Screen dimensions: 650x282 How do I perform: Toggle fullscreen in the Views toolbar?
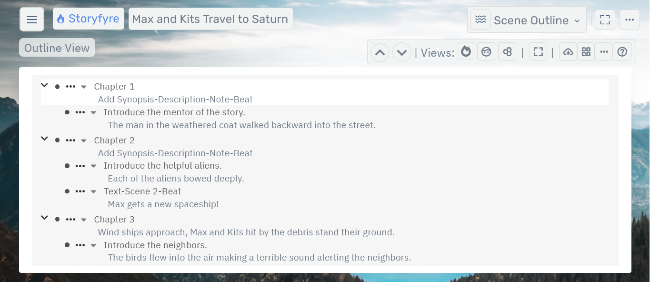tap(538, 52)
